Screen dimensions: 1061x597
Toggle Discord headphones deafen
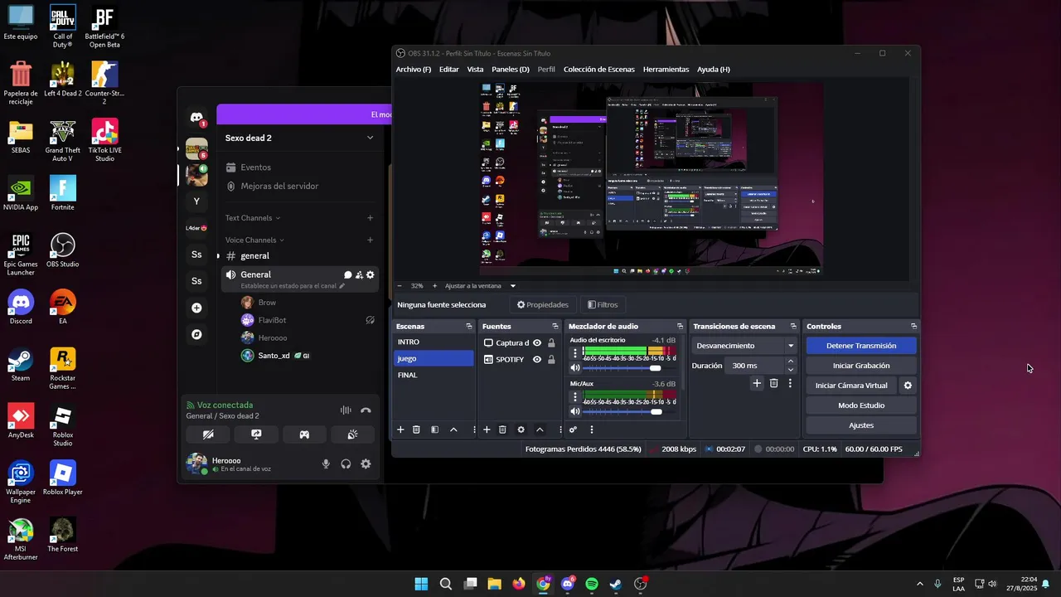pyautogui.click(x=346, y=464)
